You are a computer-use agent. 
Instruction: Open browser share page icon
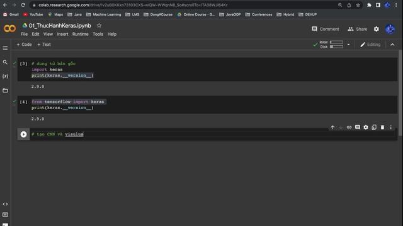(349, 5)
